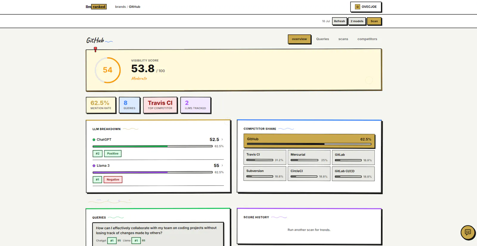The width and height of the screenshot is (477, 246).
Task: Open the OVECJOE account button
Action: [x=366, y=7]
